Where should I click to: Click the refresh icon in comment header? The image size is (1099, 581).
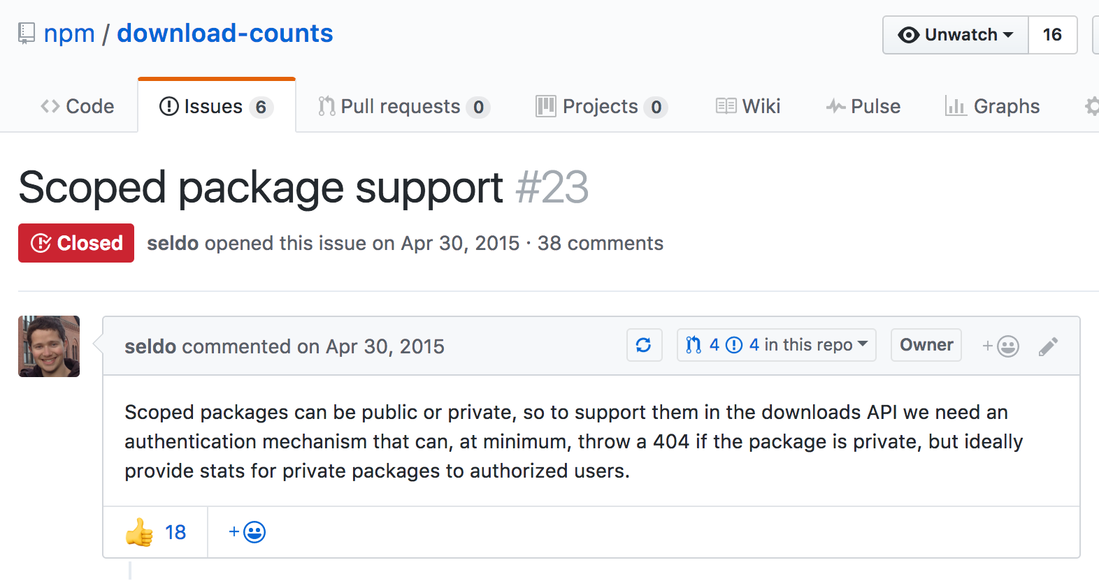click(644, 345)
